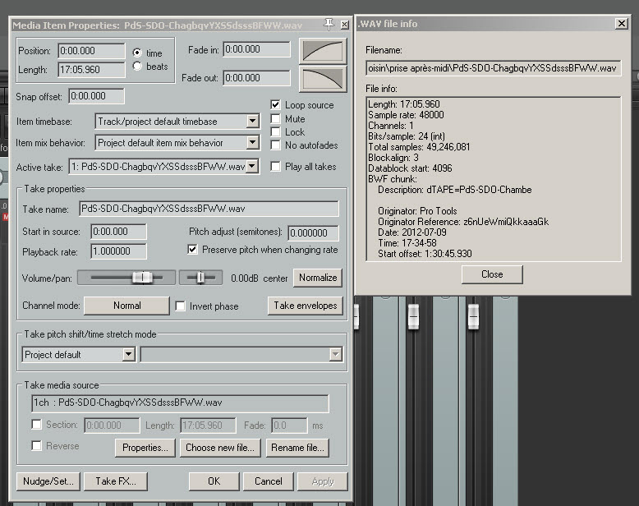Enable the Mute checkbox
Viewport: 639px width, 506px height.
[276, 118]
